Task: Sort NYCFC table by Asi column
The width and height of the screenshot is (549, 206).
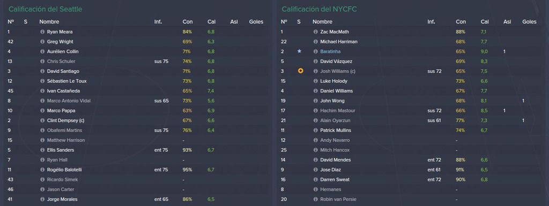Action: tap(507, 21)
